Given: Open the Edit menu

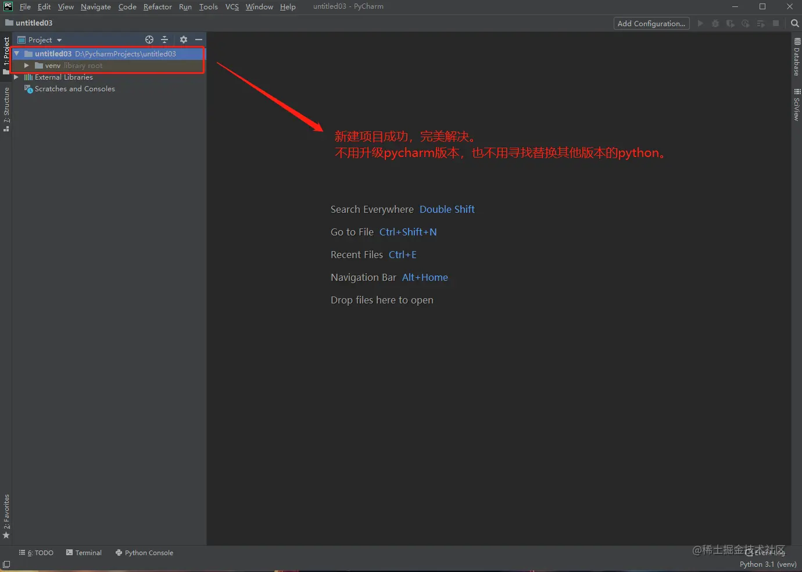Looking at the screenshot, I should (x=44, y=7).
